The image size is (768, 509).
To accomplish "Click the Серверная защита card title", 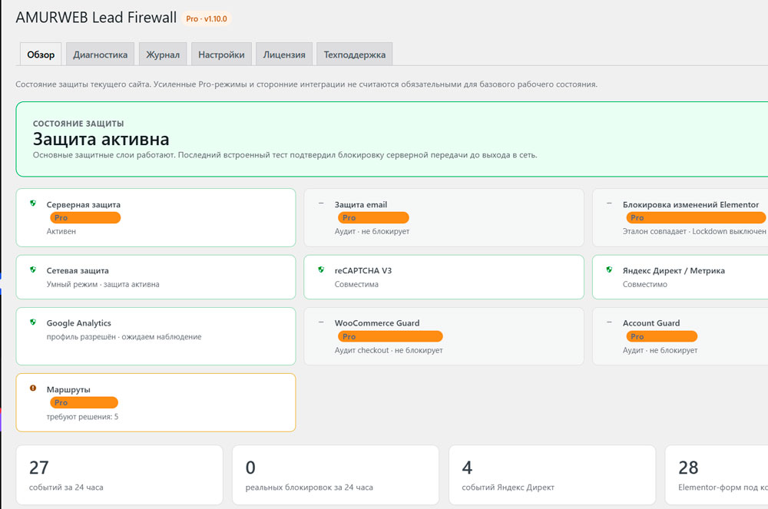I will click(x=83, y=204).
